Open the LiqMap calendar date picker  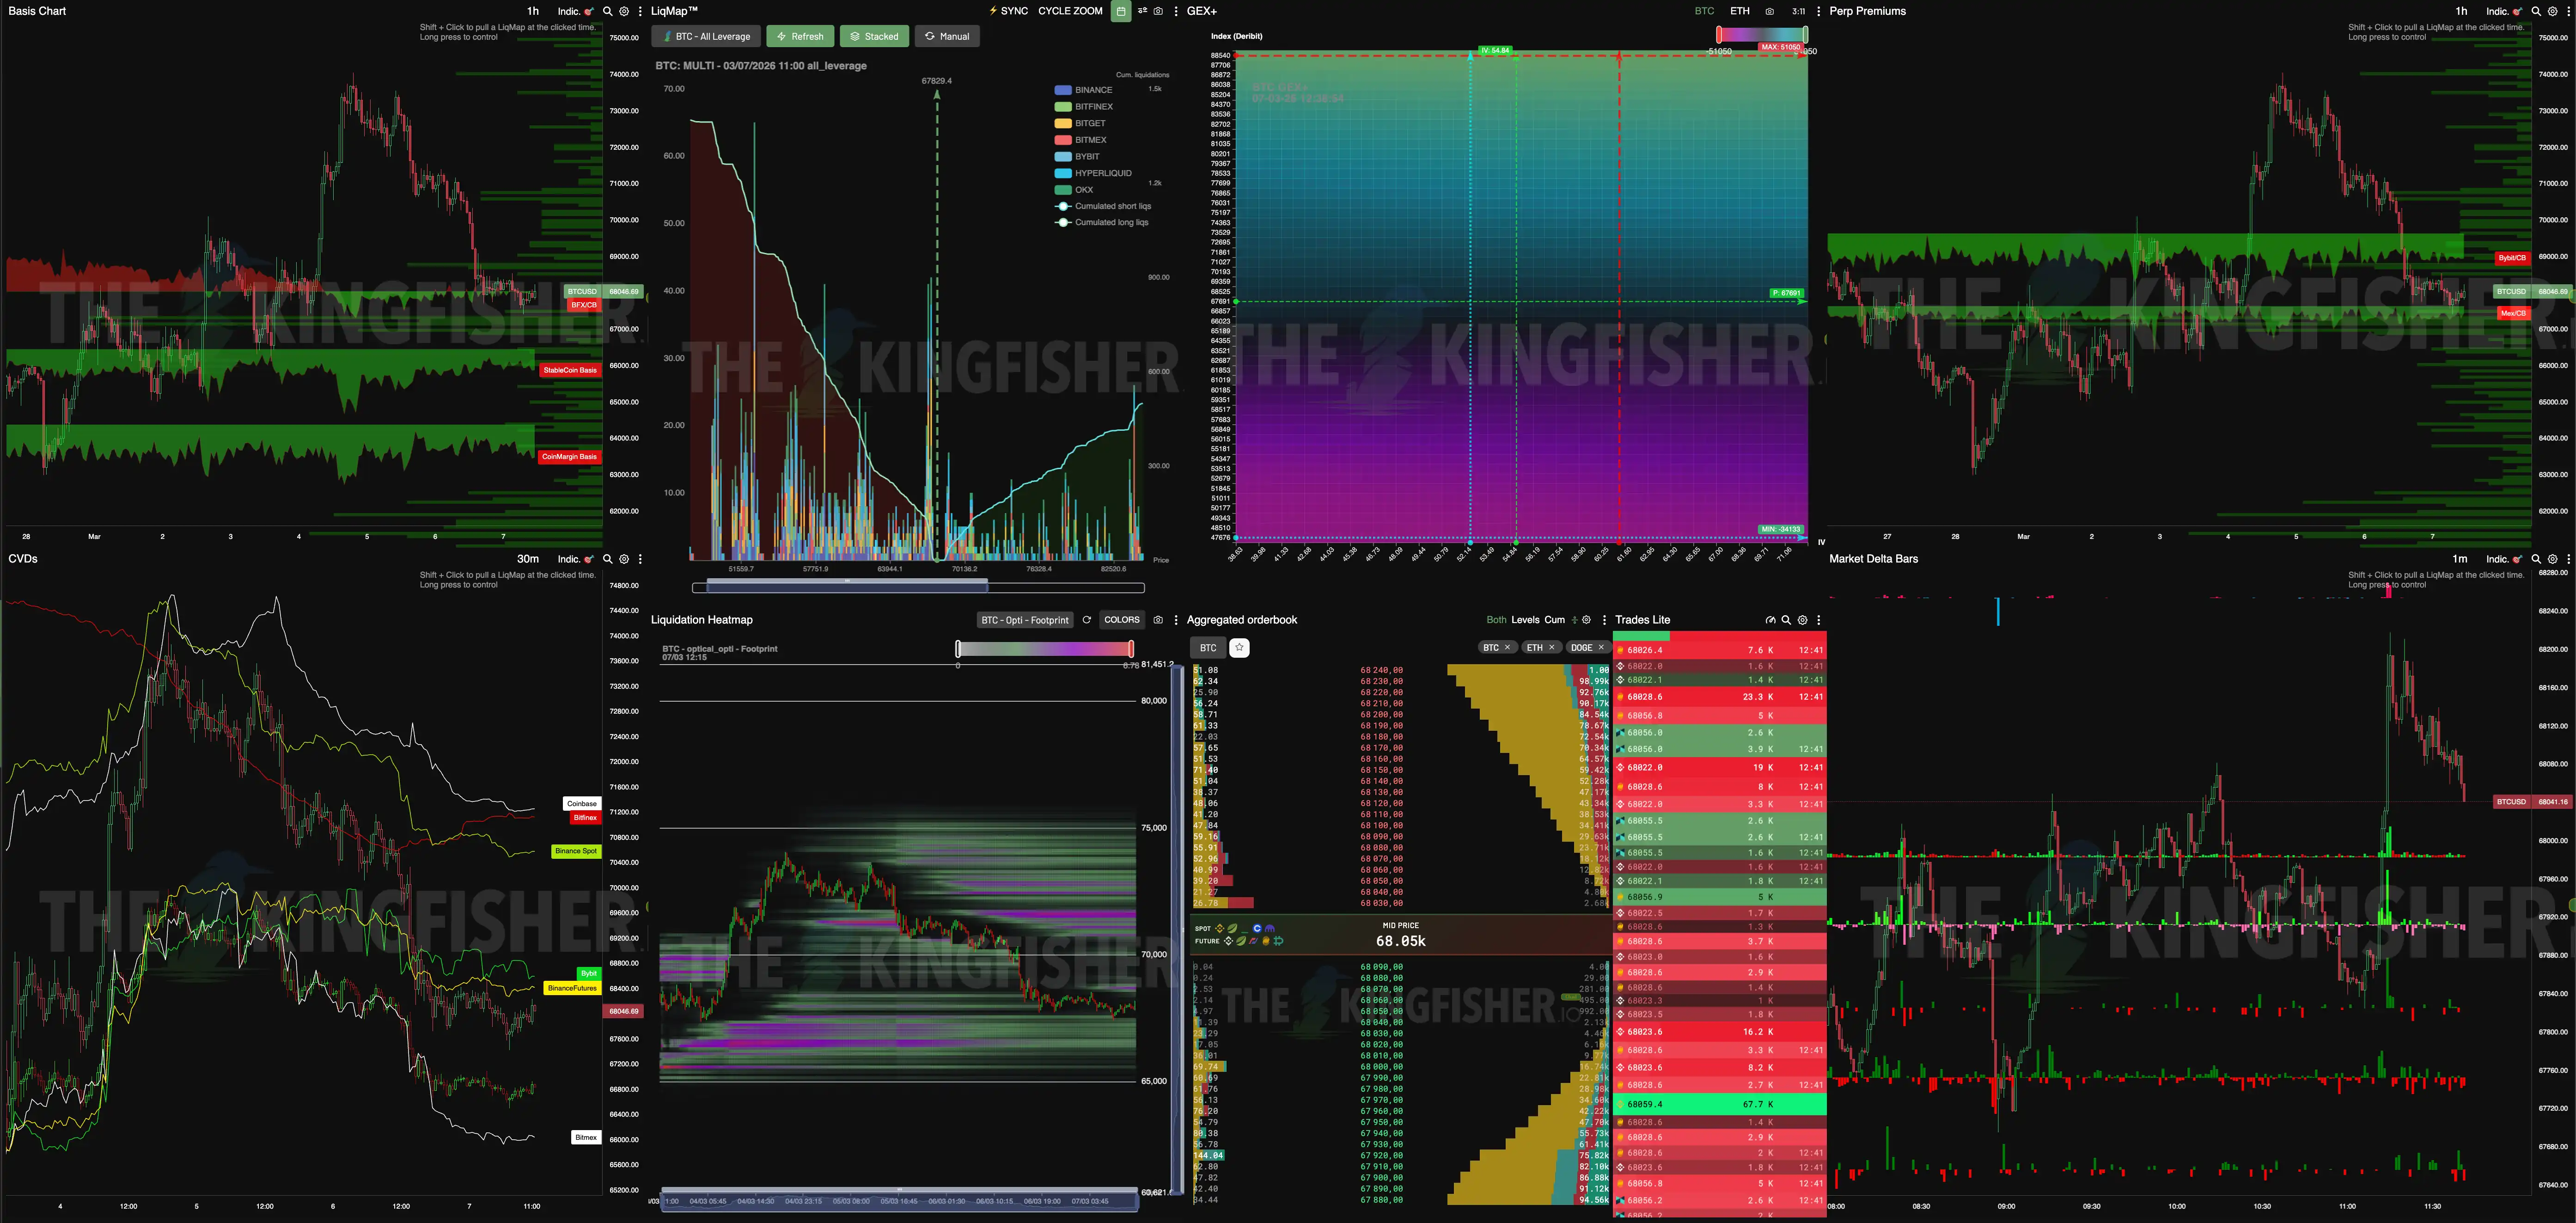[1121, 11]
